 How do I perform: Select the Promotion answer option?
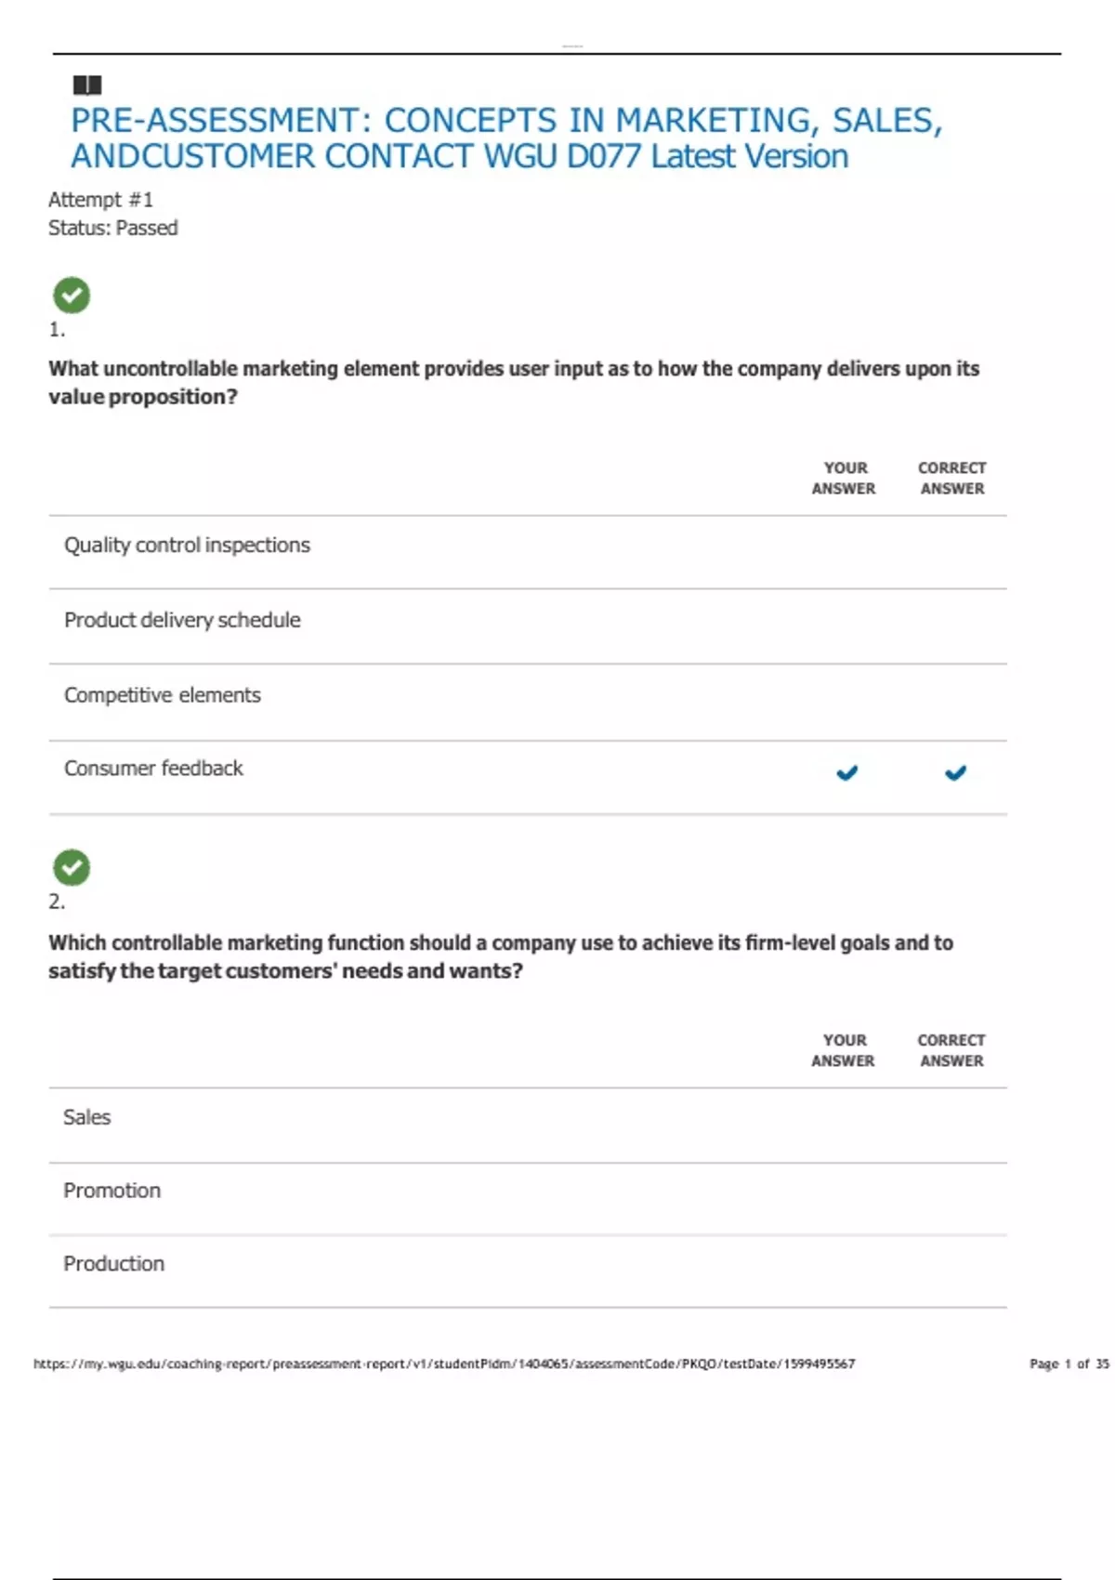tap(112, 1191)
